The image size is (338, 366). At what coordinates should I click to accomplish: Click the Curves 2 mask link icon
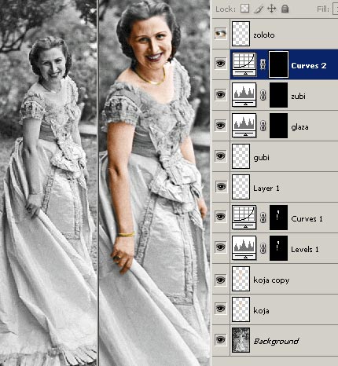click(263, 64)
